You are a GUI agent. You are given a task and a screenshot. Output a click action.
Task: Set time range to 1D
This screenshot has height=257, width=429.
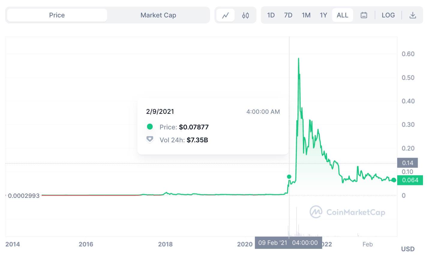coord(271,15)
